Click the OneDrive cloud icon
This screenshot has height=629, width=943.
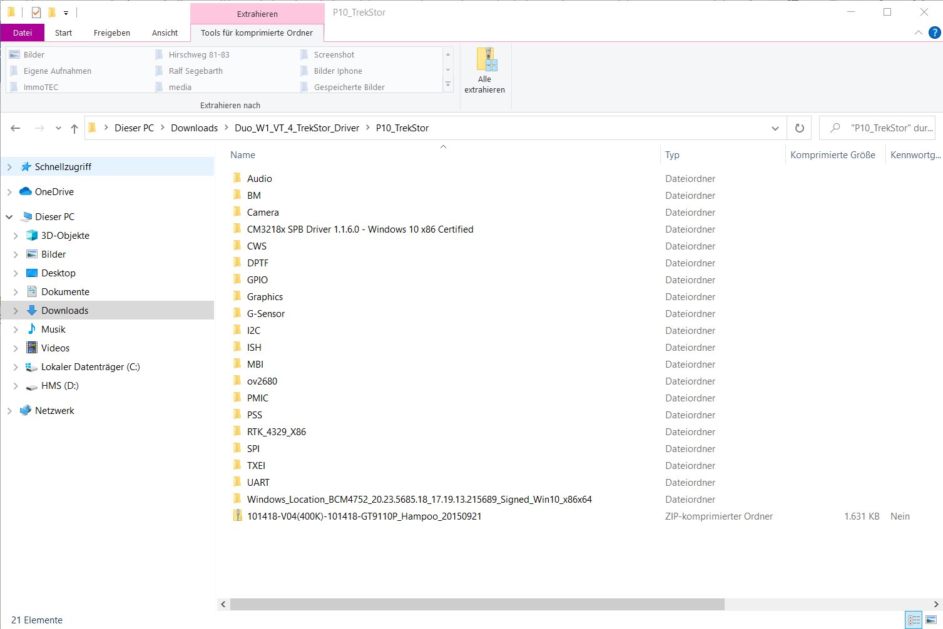coord(26,191)
